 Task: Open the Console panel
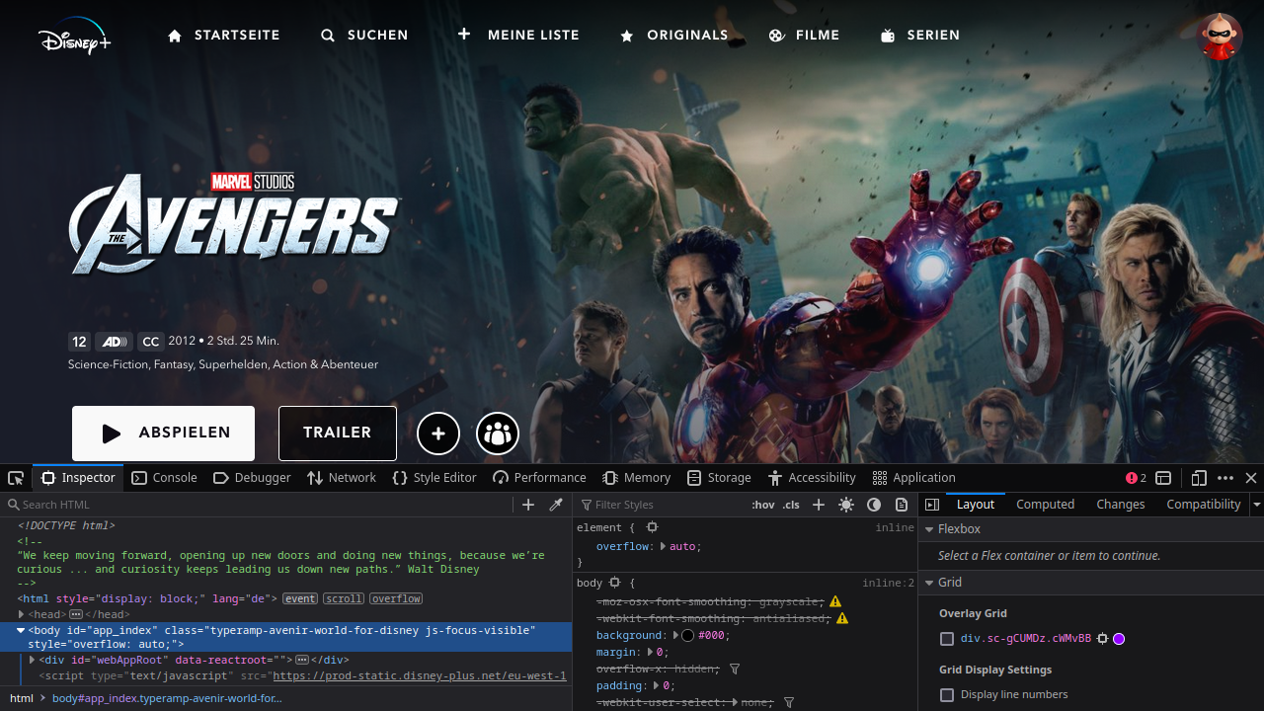point(165,478)
